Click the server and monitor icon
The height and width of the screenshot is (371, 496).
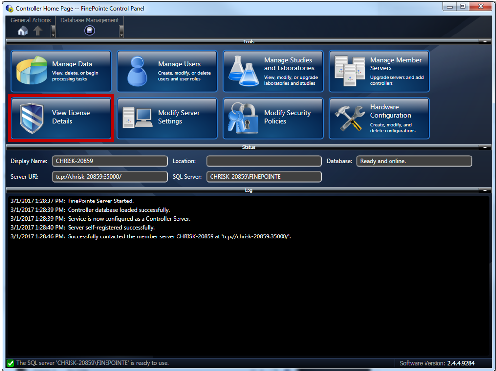pyautogui.click(x=138, y=118)
